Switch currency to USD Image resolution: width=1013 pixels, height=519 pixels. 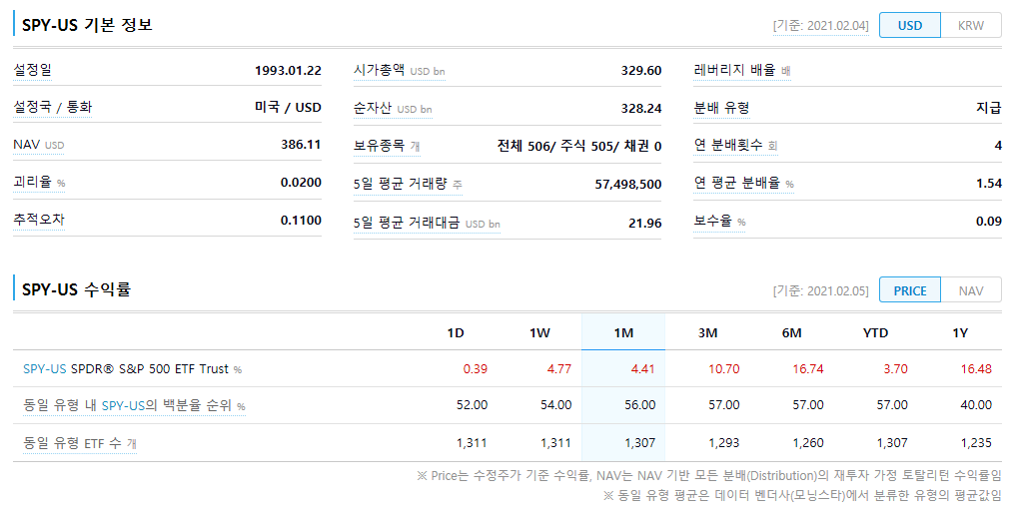pos(910,26)
